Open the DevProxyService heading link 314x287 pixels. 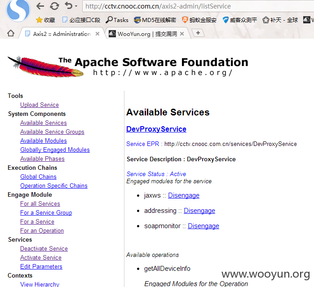pyautogui.click(x=156, y=129)
